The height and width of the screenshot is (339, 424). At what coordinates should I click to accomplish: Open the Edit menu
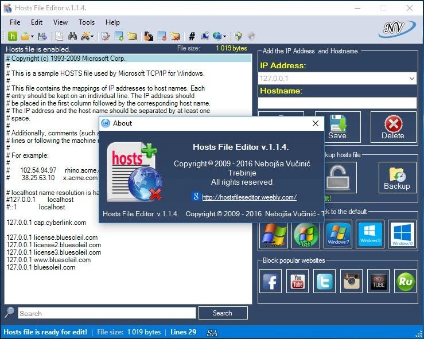[37, 22]
